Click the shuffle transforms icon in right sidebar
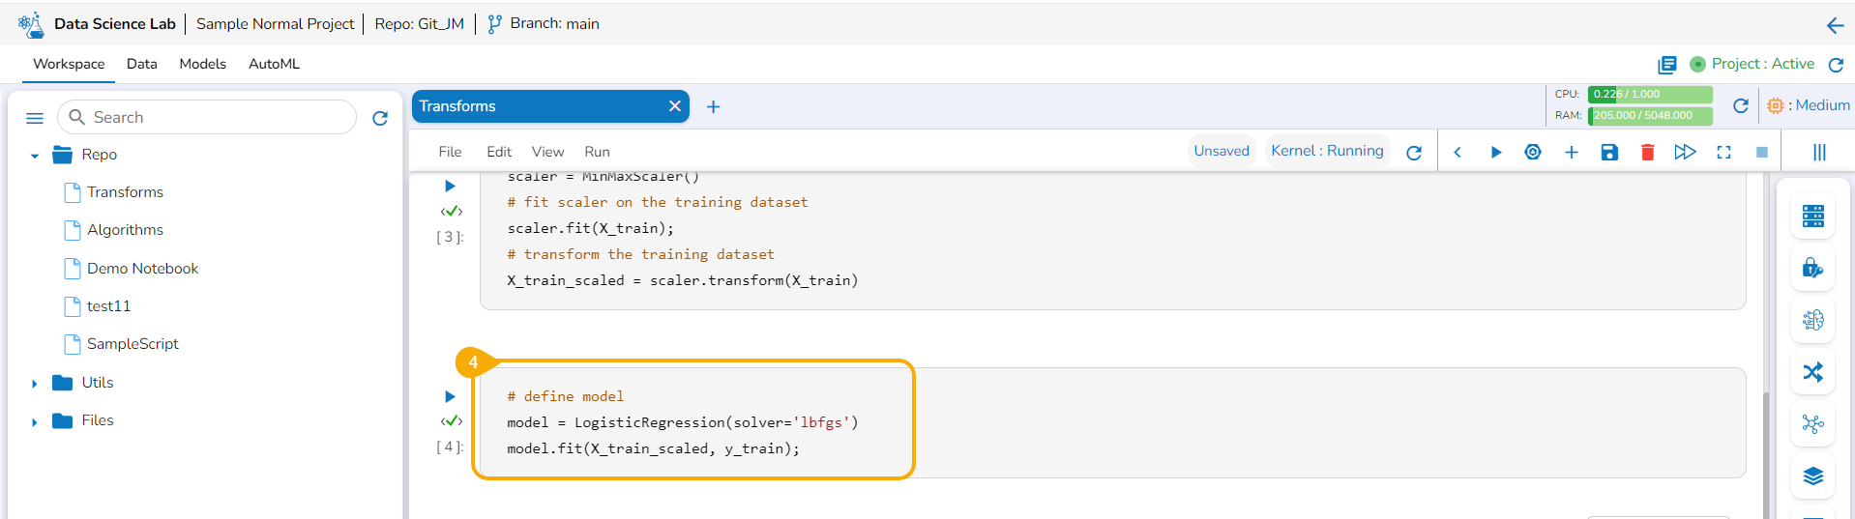Image resolution: width=1855 pixels, height=519 pixels. tap(1812, 372)
